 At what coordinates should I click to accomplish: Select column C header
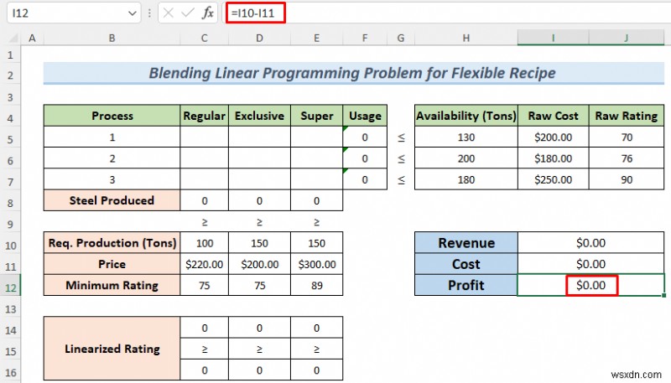coord(204,38)
